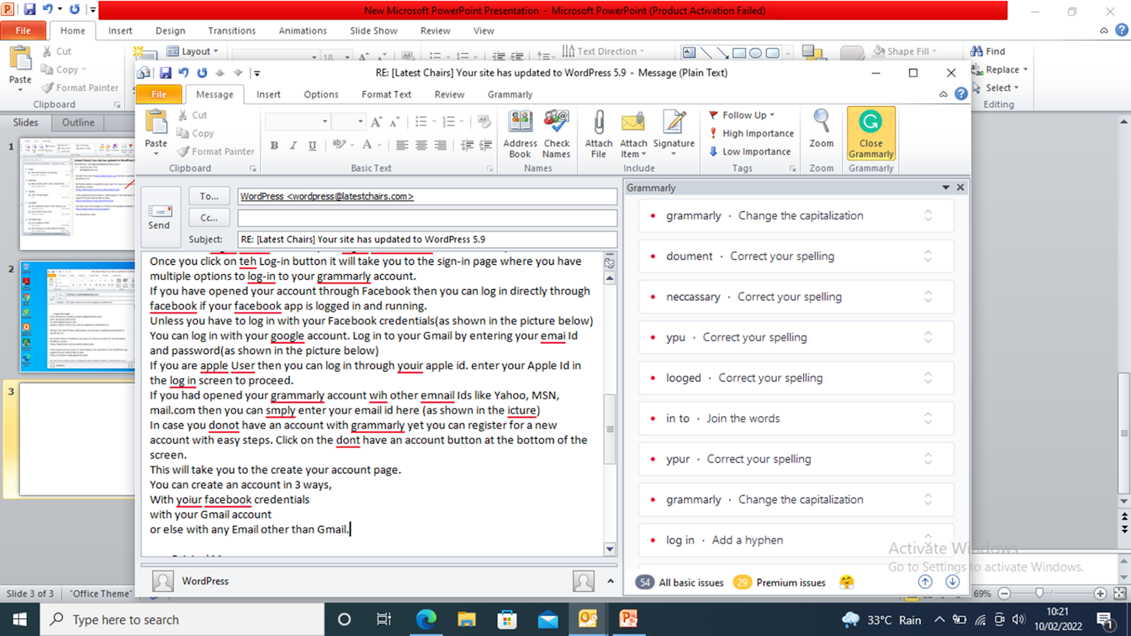The height and width of the screenshot is (636, 1131).
Task: Switch to the Outline tab in PowerPoint
Action: coord(78,122)
